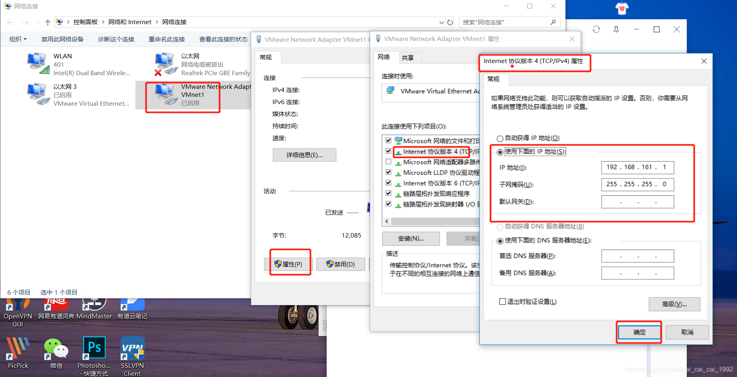The width and height of the screenshot is (737, 377).
Task: Toggle 链路层拓扑发现映射器 I/O checkbox
Action: (x=388, y=204)
